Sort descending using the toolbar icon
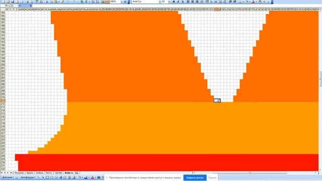322x181 pixels. pyautogui.click(x=98, y=2)
